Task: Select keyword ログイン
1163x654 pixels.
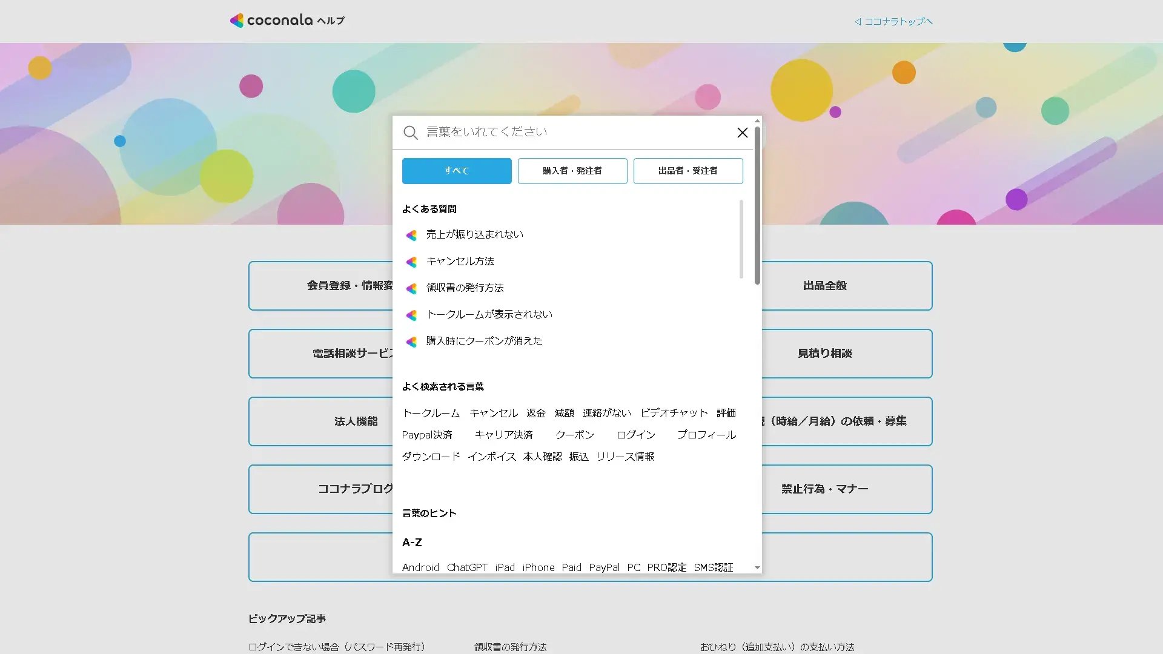Action: tap(635, 435)
